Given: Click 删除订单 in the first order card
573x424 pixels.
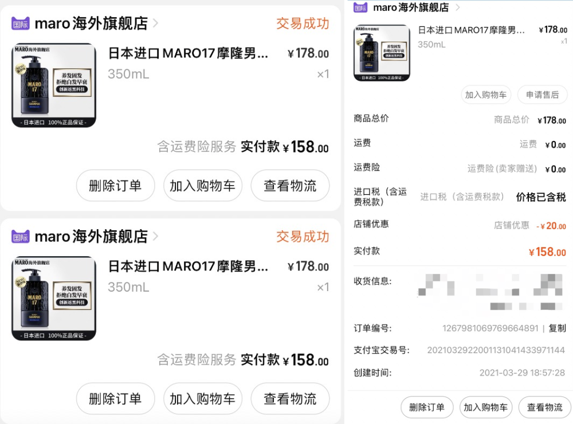Looking at the screenshot, I should 116,186.
